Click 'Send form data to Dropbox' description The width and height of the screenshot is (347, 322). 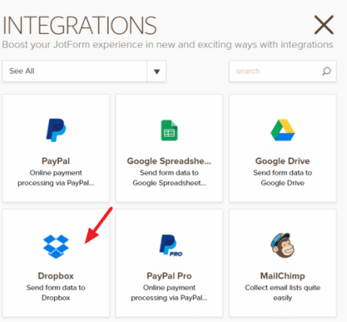pos(56,292)
